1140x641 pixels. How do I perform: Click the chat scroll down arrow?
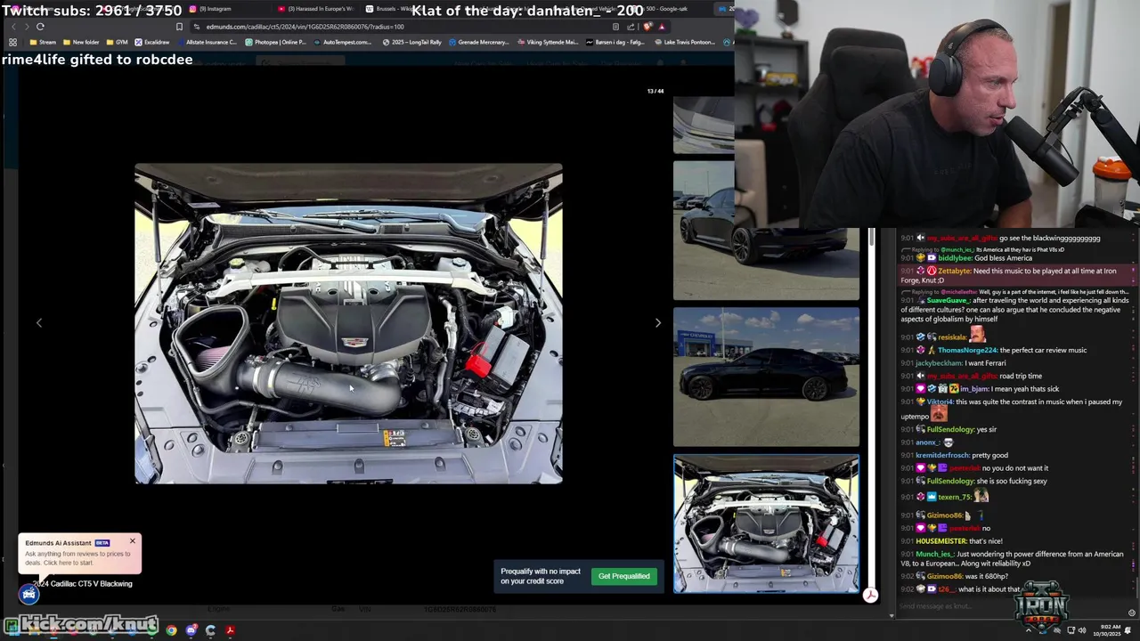point(891,614)
